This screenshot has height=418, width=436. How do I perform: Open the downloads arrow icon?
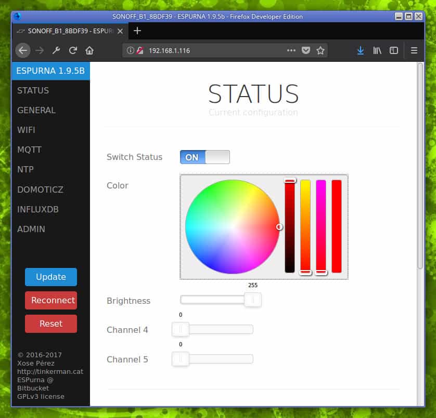361,50
